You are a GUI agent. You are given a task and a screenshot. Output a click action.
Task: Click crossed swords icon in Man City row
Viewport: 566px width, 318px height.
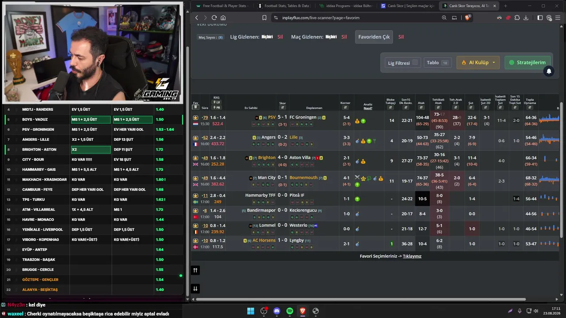[357, 178]
